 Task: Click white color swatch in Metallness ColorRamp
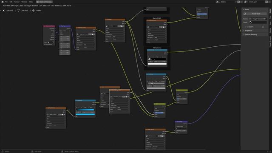click(157, 64)
